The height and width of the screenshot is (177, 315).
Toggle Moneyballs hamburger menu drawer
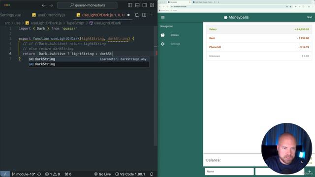point(163,17)
